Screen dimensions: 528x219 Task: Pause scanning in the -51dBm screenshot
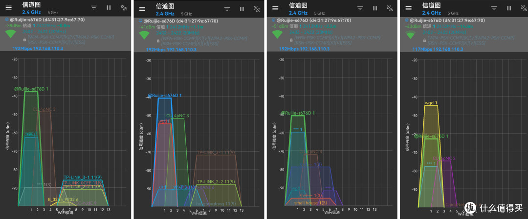click(x=375, y=8)
